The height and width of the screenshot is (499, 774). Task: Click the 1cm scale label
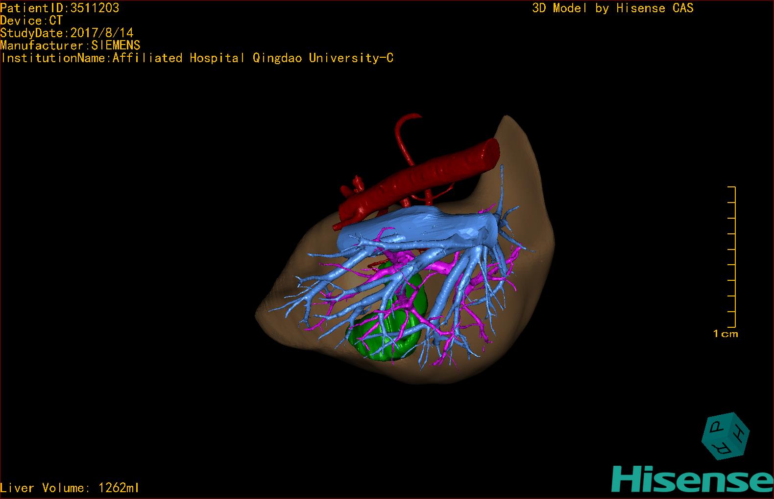pyautogui.click(x=726, y=334)
